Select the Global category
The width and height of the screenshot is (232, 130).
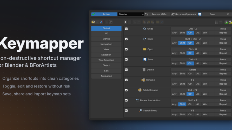click(106, 28)
